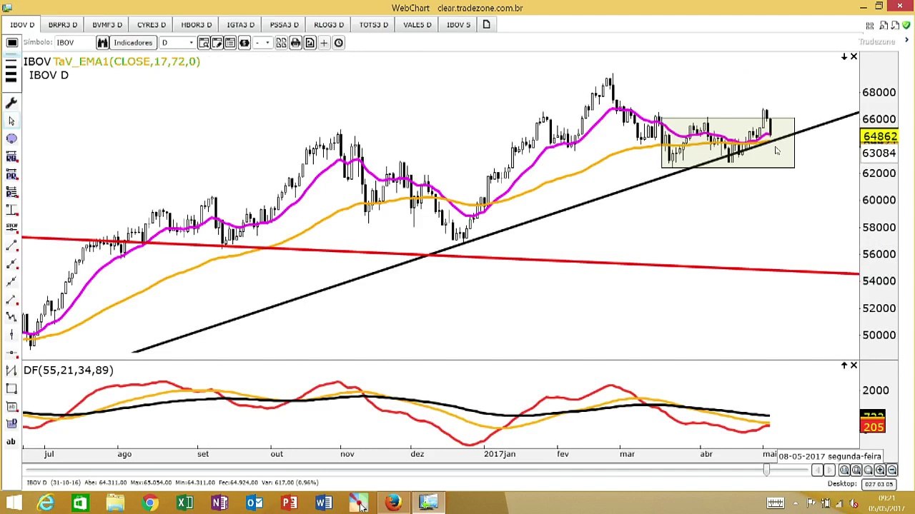Click the arrow beside price panel close
Image resolution: width=915 pixels, height=514 pixels.
click(844, 56)
